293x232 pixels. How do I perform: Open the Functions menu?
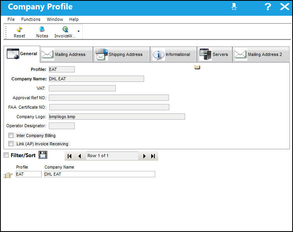tap(31, 19)
